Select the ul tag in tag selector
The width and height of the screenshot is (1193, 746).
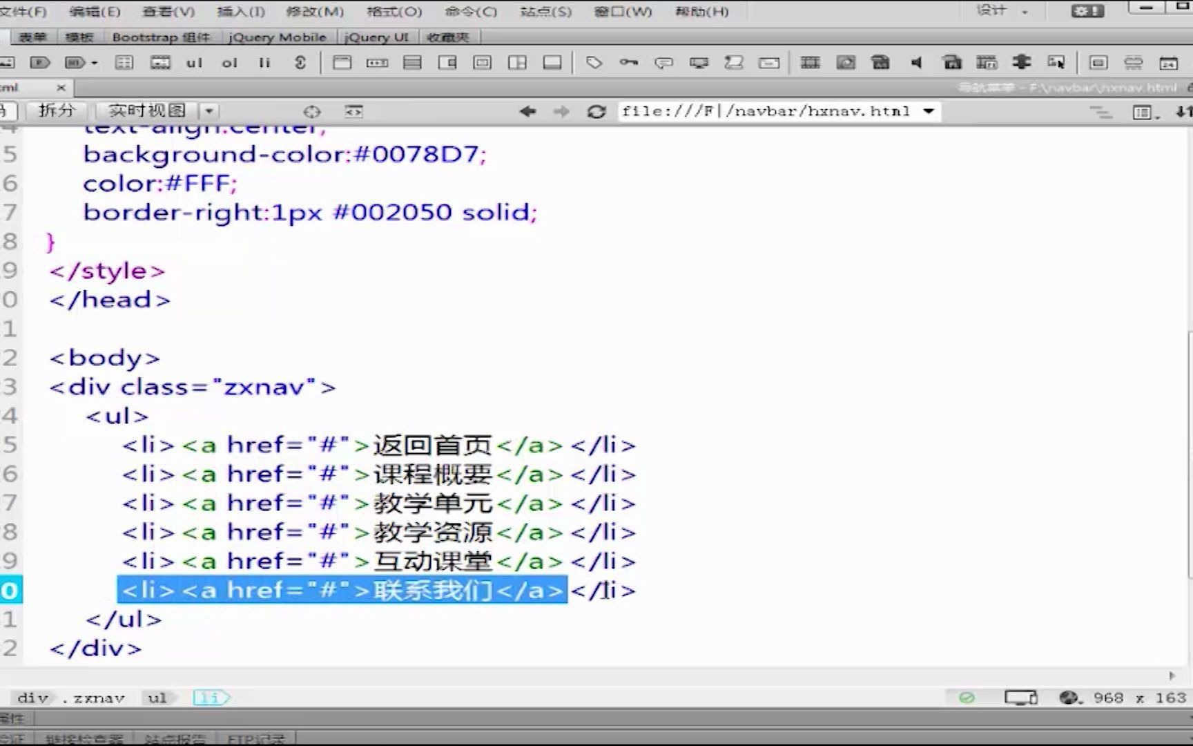(157, 698)
